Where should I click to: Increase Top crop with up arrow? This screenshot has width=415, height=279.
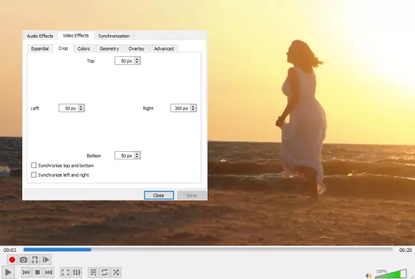pos(137,59)
